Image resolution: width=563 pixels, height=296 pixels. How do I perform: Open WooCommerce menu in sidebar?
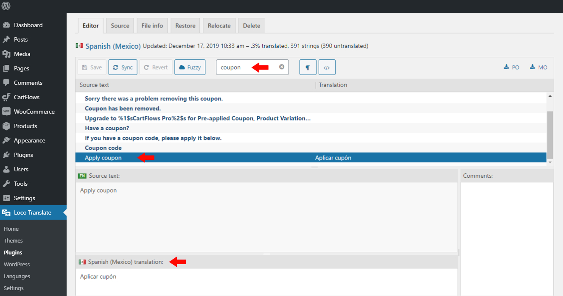(x=34, y=112)
